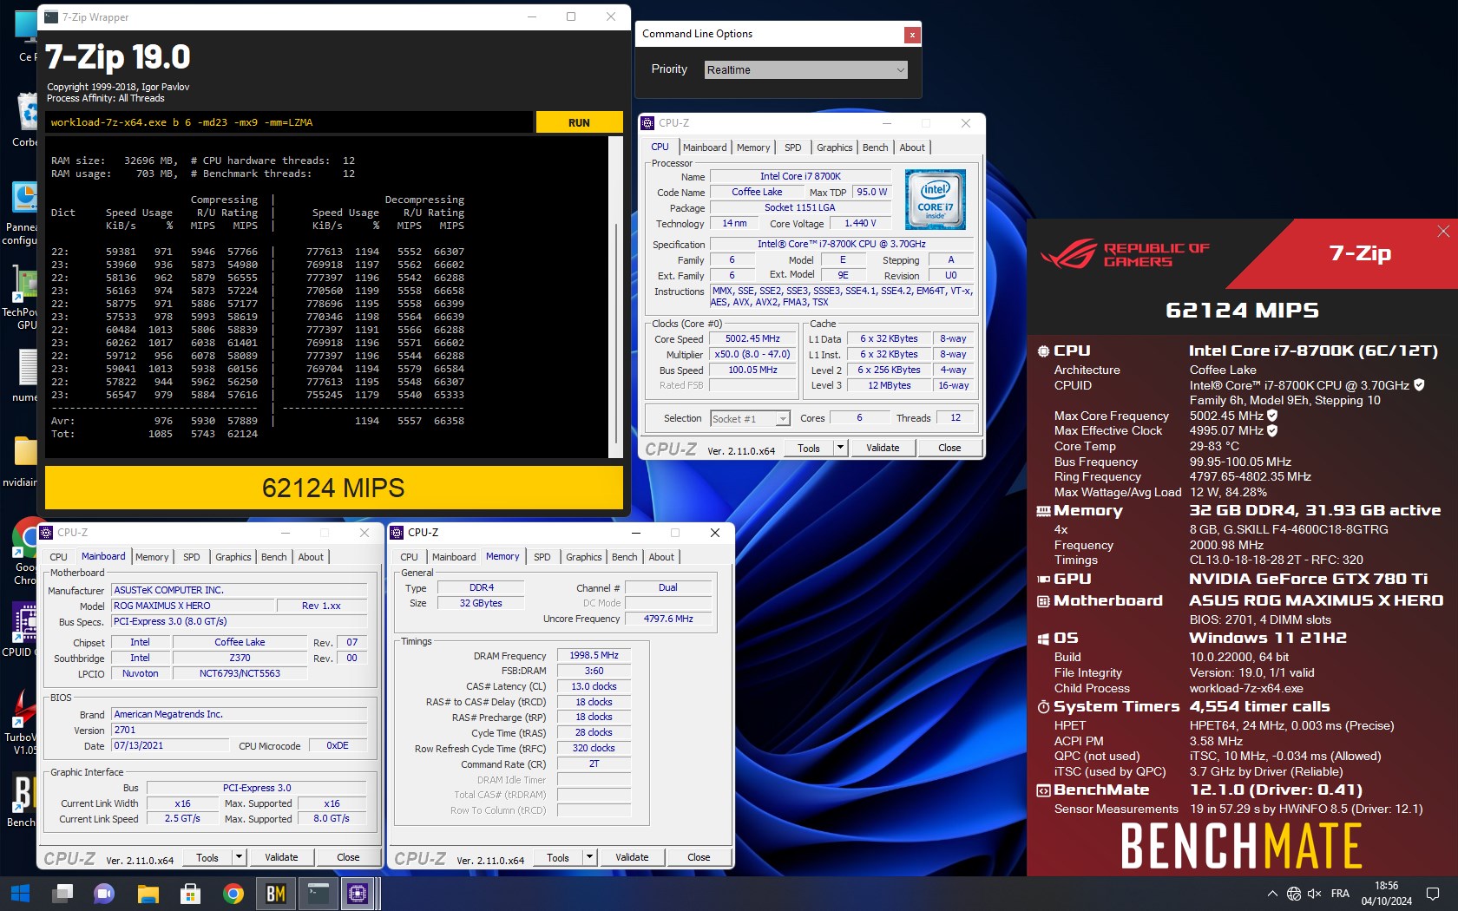The image size is (1458, 911).
Task: Click Intel Core i7 logo in CPU-Z
Action: (x=936, y=200)
